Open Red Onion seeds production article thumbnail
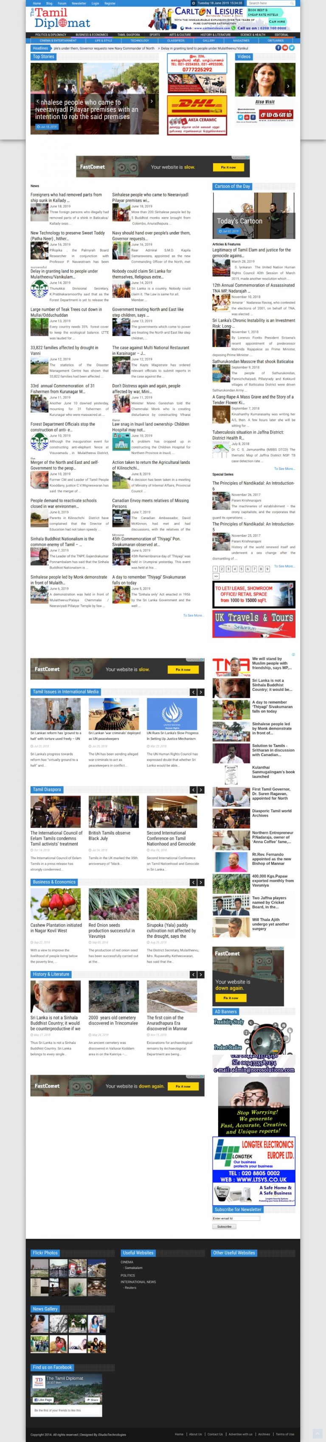Screen dimensions: 326x1442 coord(113,904)
